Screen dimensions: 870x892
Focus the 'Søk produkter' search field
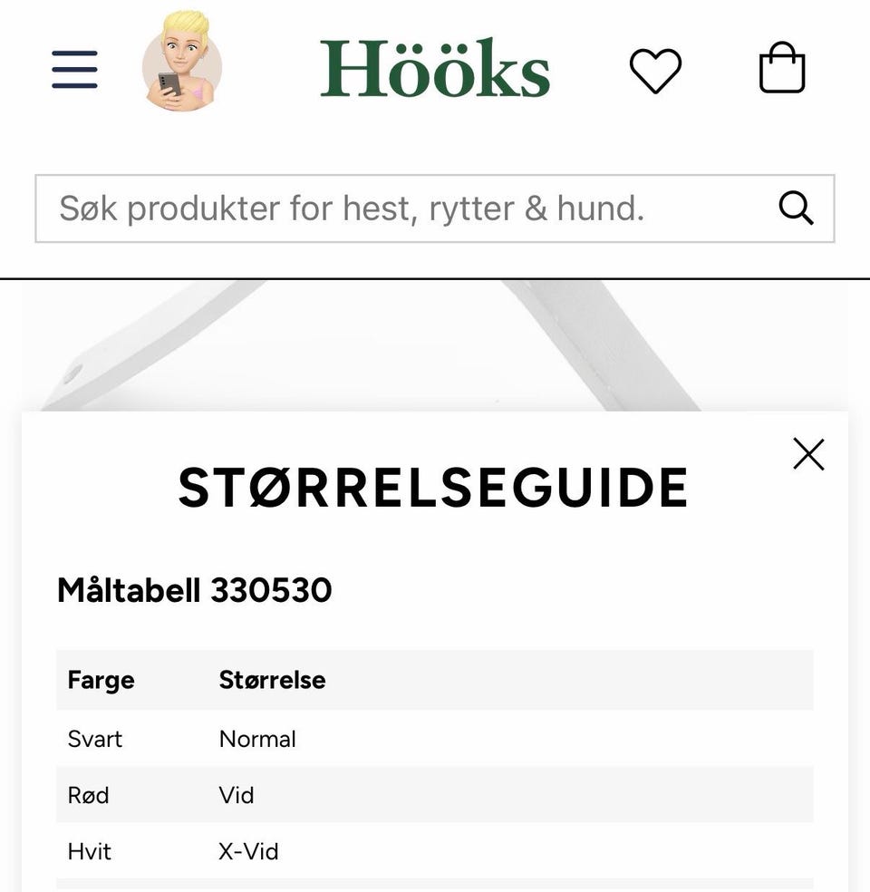pos(399,208)
